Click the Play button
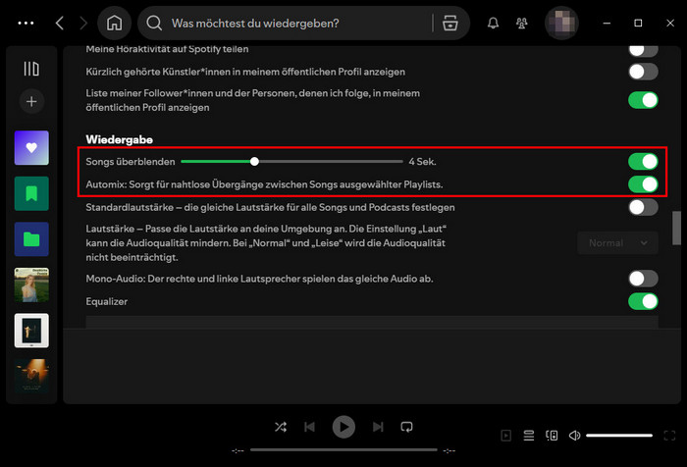Image resolution: width=687 pixels, height=467 pixels. point(343,427)
